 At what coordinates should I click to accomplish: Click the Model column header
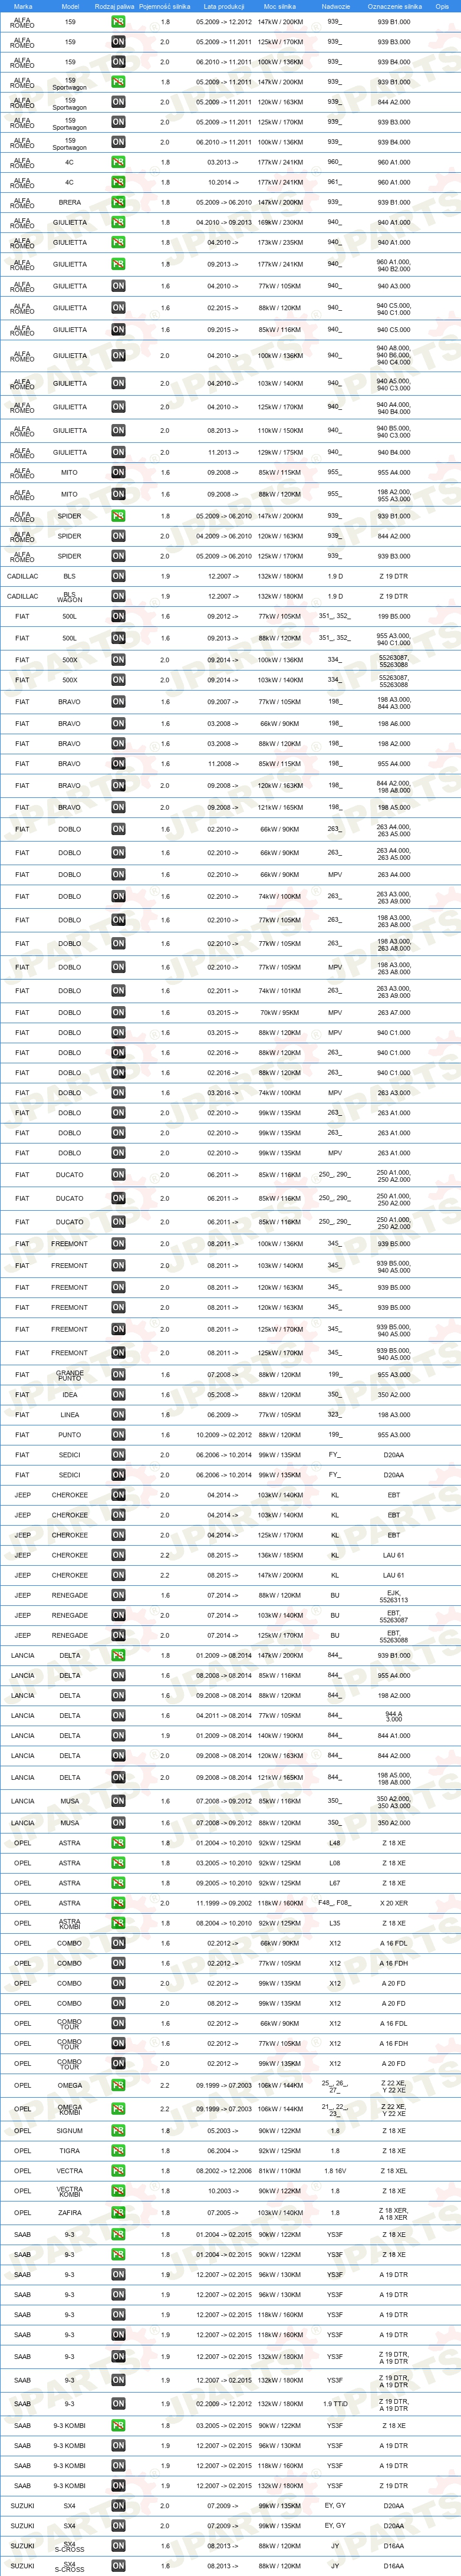[x=70, y=6]
